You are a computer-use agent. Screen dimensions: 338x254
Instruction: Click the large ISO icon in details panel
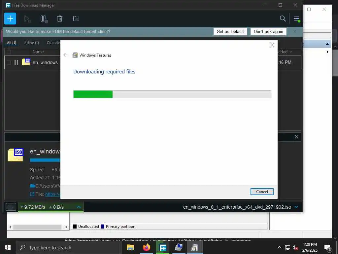tap(16, 155)
